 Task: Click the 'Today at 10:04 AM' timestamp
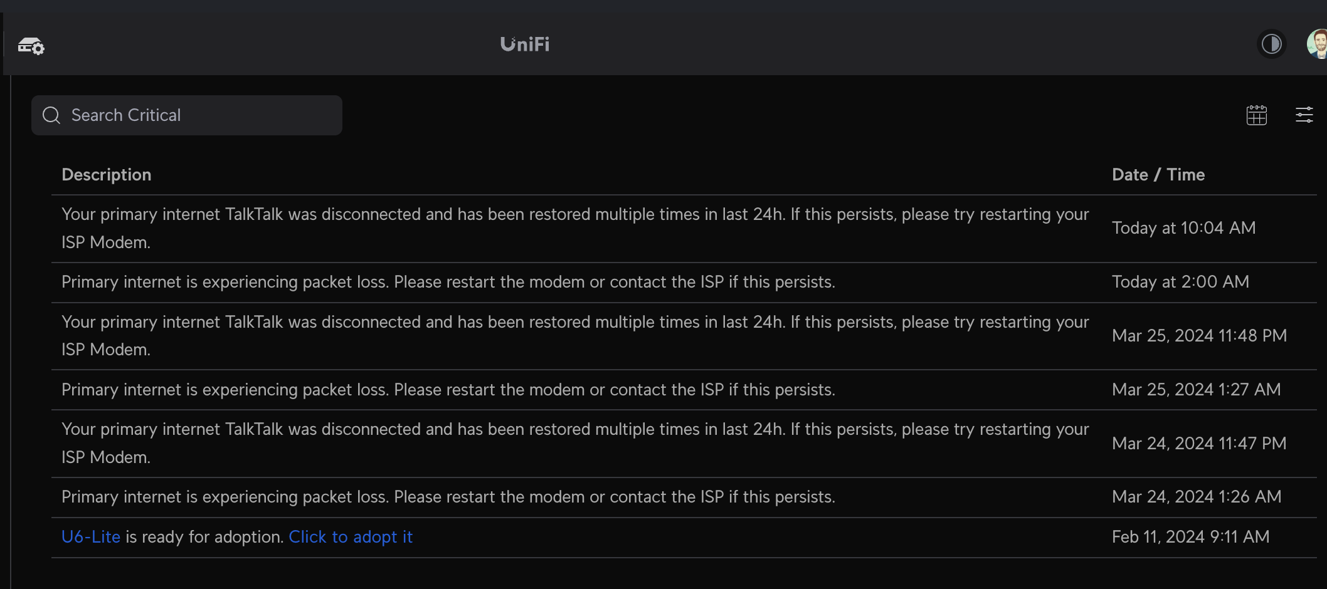(x=1183, y=228)
